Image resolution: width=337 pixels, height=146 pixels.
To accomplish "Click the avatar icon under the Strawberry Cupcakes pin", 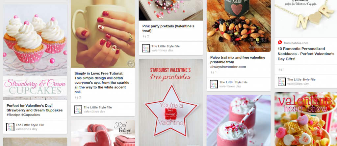I will (x=10, y=127).
